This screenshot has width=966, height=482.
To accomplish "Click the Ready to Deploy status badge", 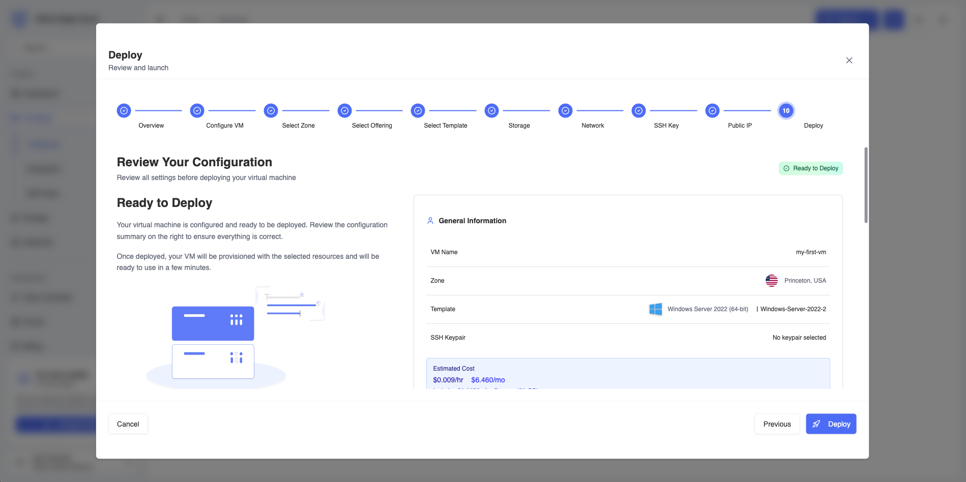I will click(811, 168).
